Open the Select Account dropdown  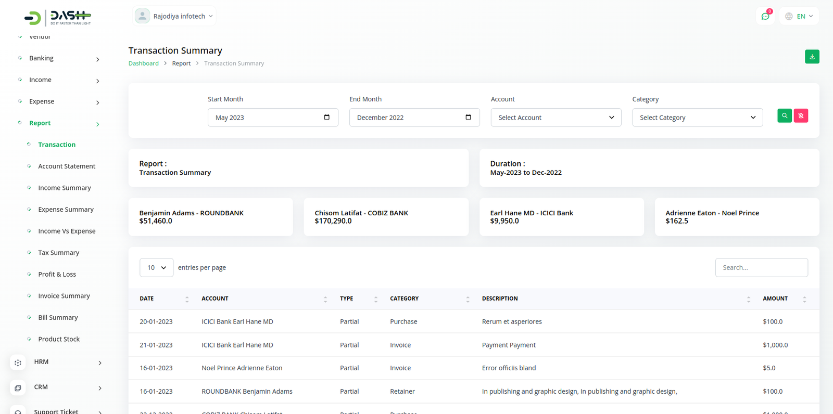[556, 118]
